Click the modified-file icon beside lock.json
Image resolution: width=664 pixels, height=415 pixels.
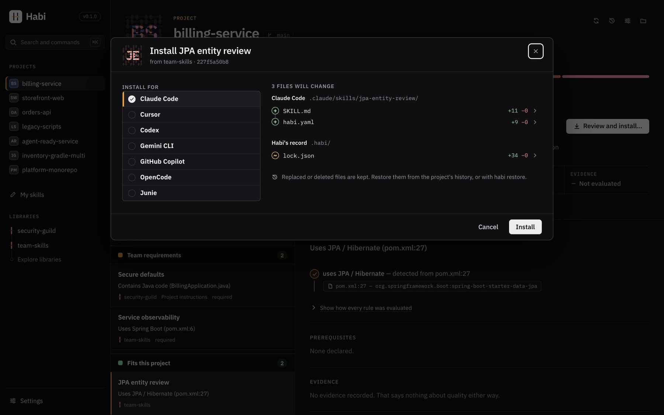[x=275, y=156]
